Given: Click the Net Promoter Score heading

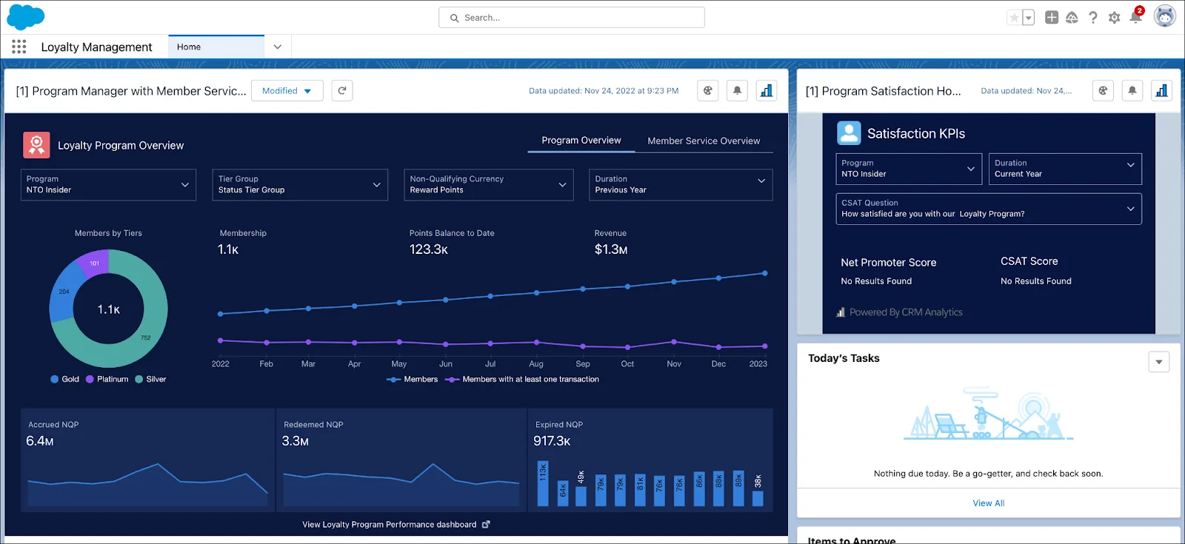Looking at the screenshot, I should click(888, 263).
